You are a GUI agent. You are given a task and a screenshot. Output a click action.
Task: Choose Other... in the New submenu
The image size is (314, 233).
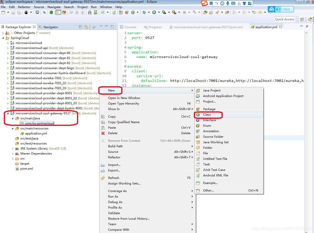[x=229, y=191]
